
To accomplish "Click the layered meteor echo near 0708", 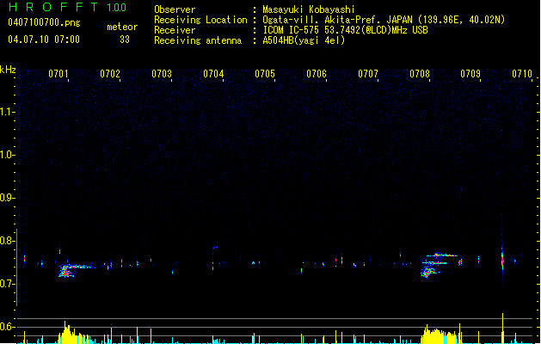I will 438,265.
